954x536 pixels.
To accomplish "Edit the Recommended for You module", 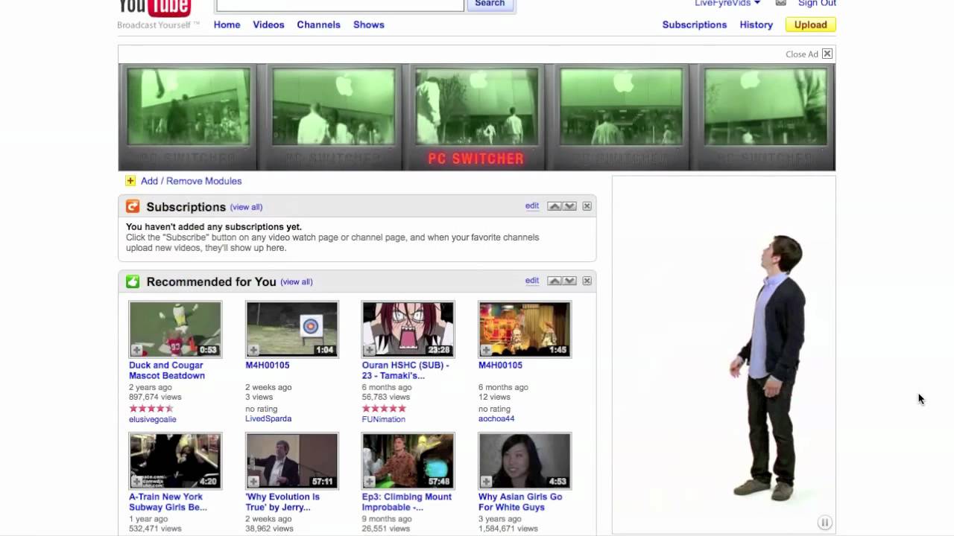I will (x=532, y=281).
